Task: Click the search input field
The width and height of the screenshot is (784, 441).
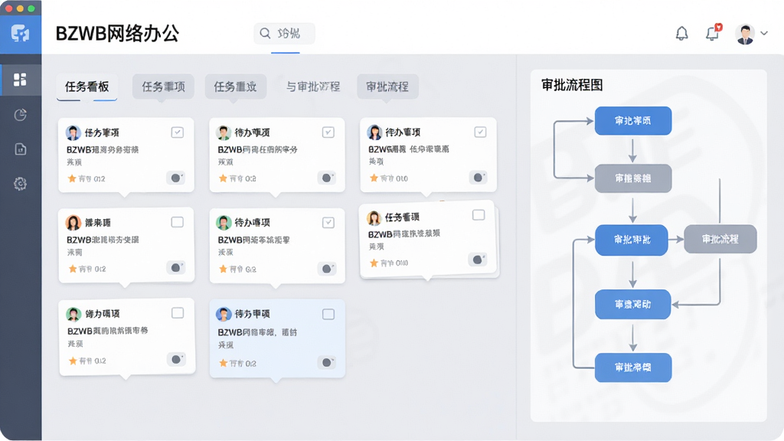Action: coord(284,34)
